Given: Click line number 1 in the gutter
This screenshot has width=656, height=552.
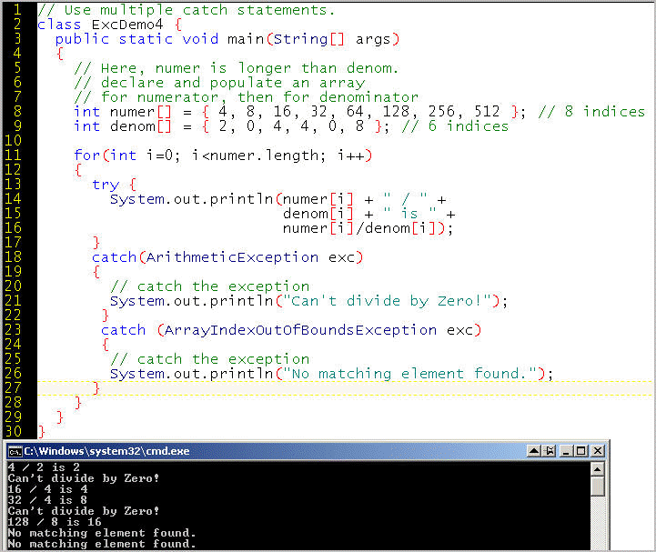Looking at the screenshot, I should point(16,9).
